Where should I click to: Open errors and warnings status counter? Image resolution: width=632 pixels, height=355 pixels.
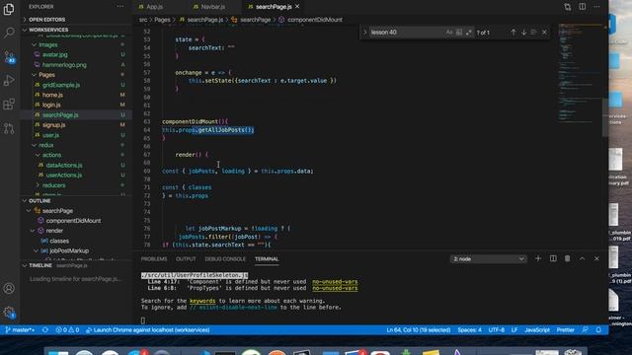point(67,330)
